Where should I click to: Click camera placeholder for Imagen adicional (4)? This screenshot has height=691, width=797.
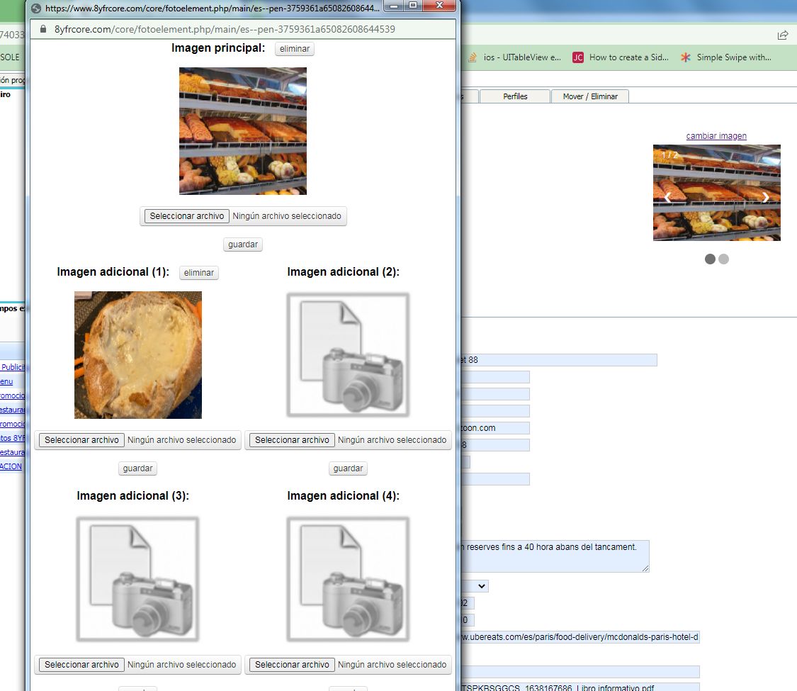348,579
